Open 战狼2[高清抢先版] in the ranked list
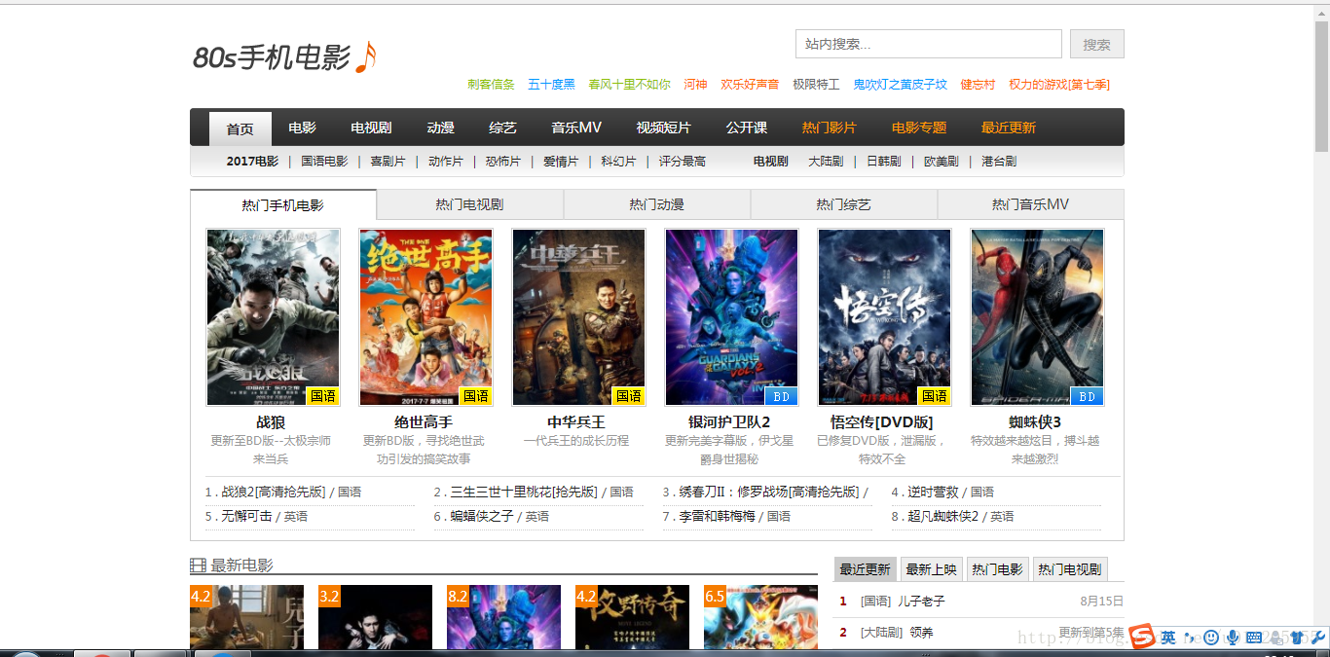The width and height of the screenshot is (1330, 657). pos(274,493)
